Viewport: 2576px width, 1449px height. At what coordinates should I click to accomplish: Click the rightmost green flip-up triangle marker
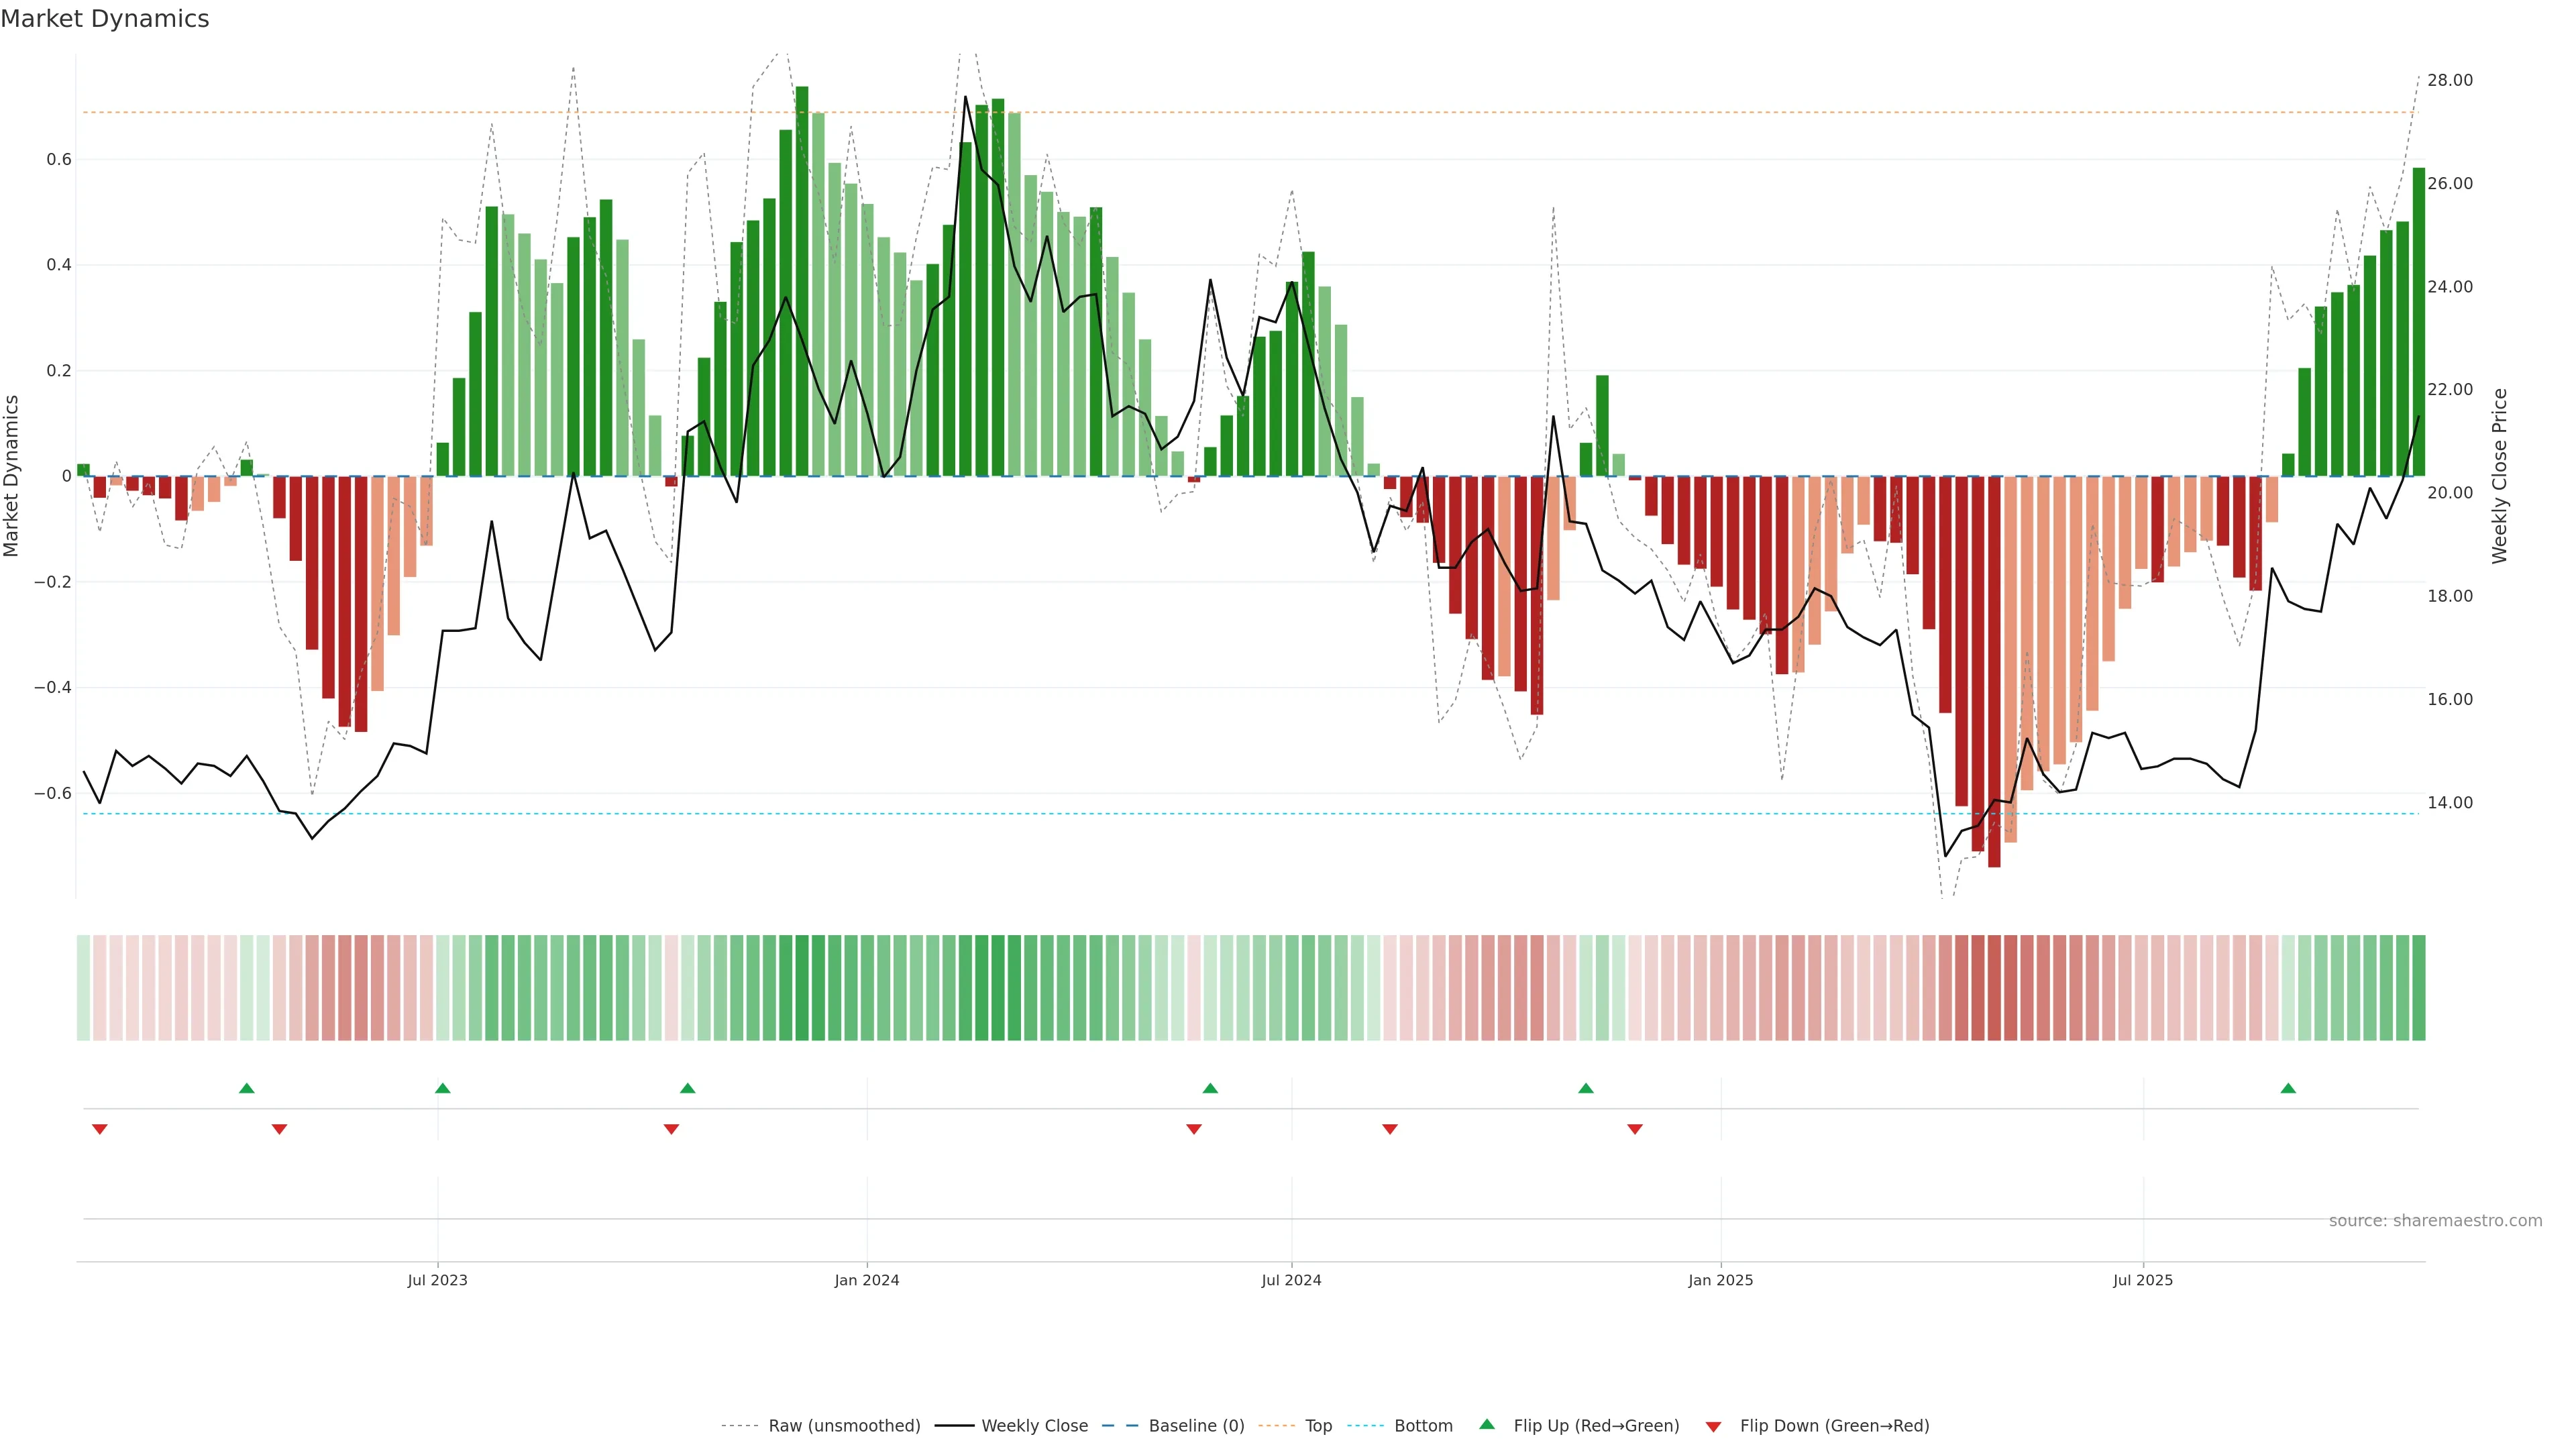pyautogui.click(x=2288, y=1088)
